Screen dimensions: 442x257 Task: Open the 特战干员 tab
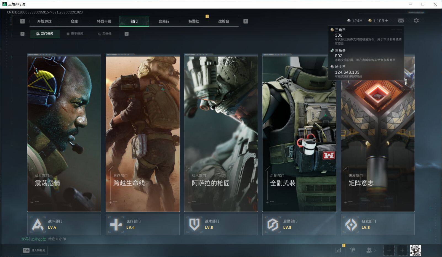(104, 21)
